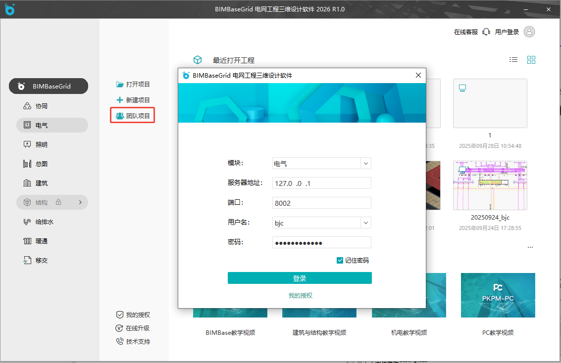
Task: Click the 建筑 building icon
Action: coord(27,183)
